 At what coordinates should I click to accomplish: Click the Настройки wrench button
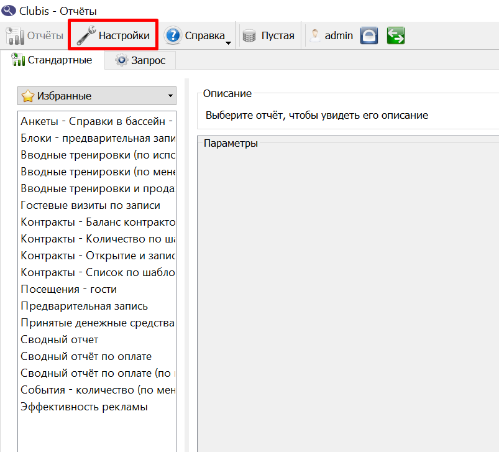(113, 35)
